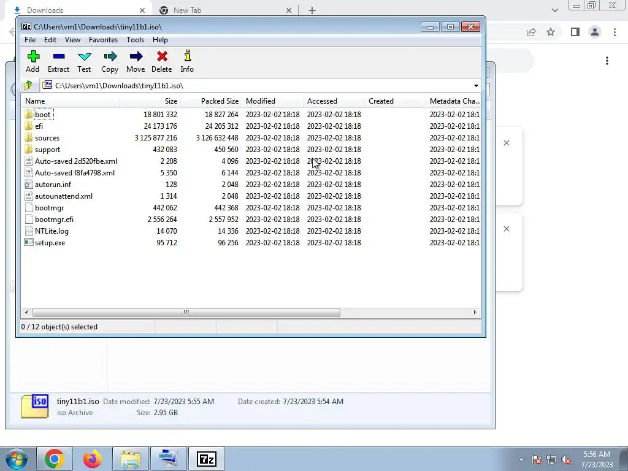Click the Extract toolbar icon

(x=58, y=56)
